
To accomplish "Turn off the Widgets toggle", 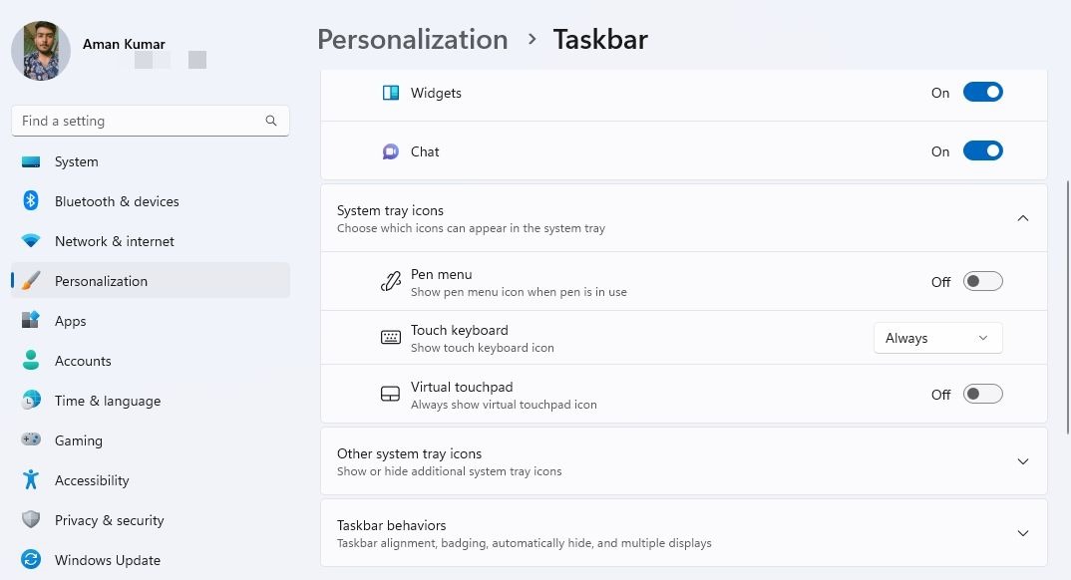I will 983,92.
